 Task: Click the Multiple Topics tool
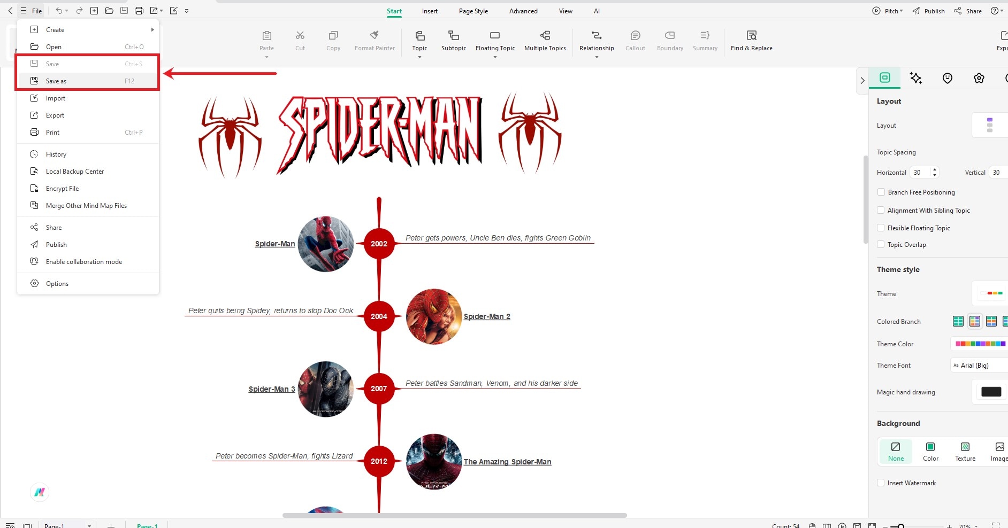[545, 41]
